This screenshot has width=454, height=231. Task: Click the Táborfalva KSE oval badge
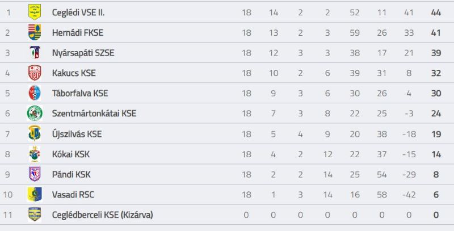[x=35, y=93]
